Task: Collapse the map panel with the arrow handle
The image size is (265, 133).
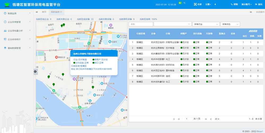Action: coord(35,72)
